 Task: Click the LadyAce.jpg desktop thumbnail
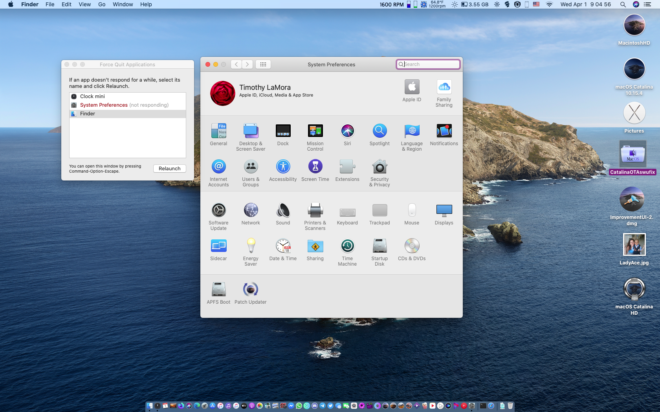[x=634, y=245]
